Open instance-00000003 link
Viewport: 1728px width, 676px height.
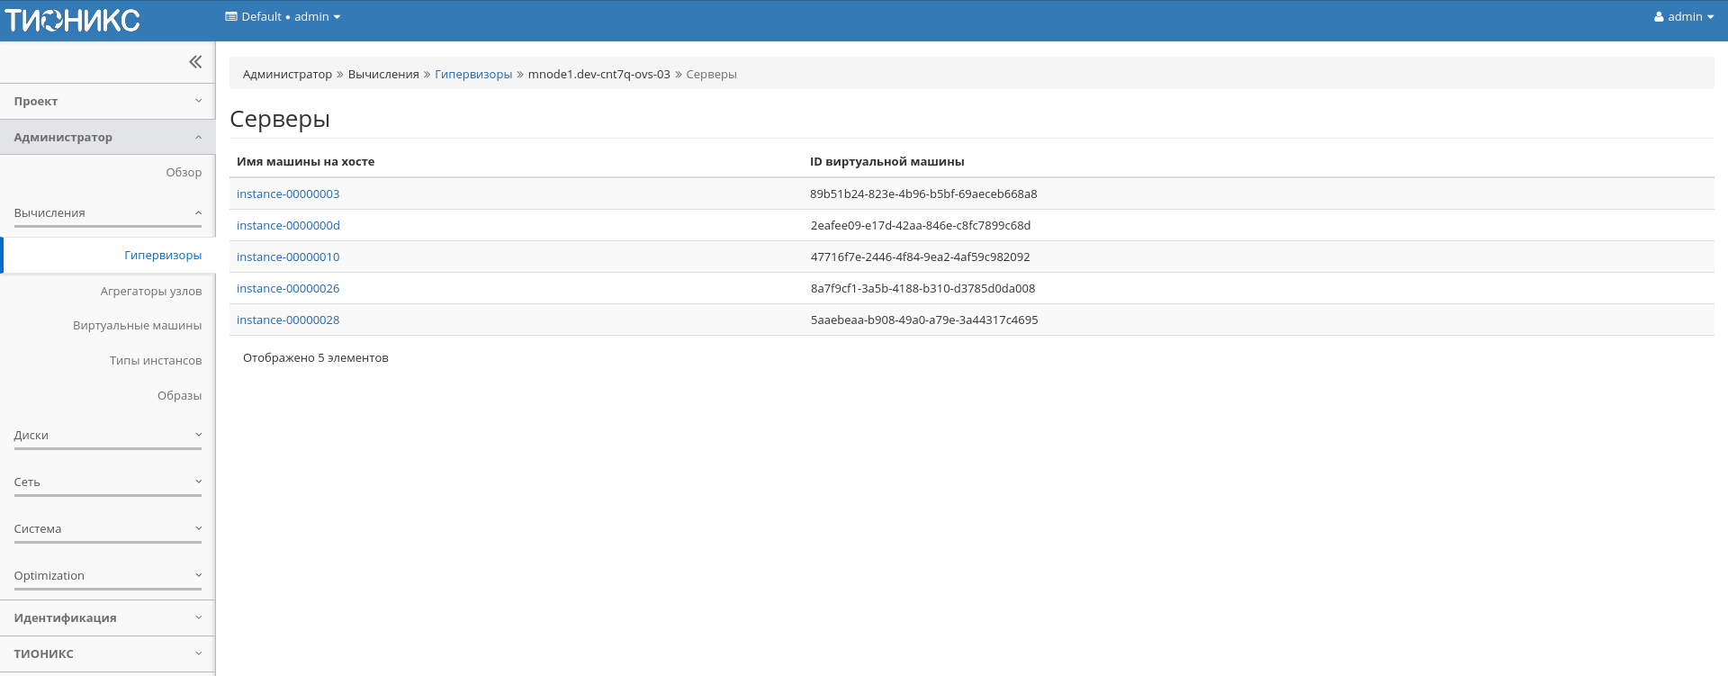pyautogui.click(x=288, y=194)
